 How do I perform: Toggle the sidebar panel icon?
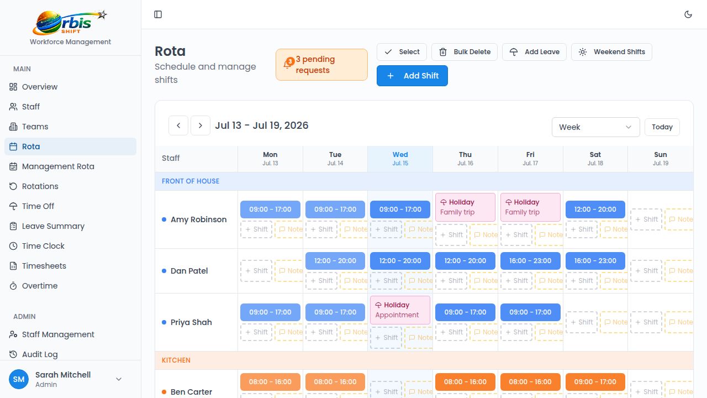click(x=158, y=14)
